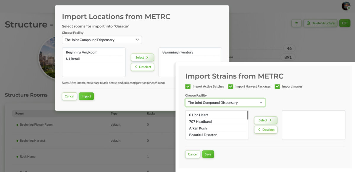Click the green Import button
The width and height of the screenshot is (355, 172).
(x=86, y=96)
